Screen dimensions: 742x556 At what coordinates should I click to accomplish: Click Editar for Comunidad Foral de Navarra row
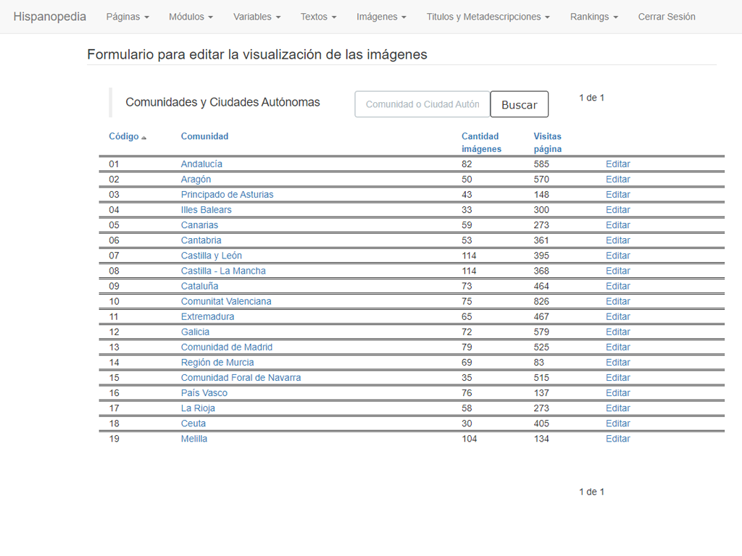click(618, 378)
